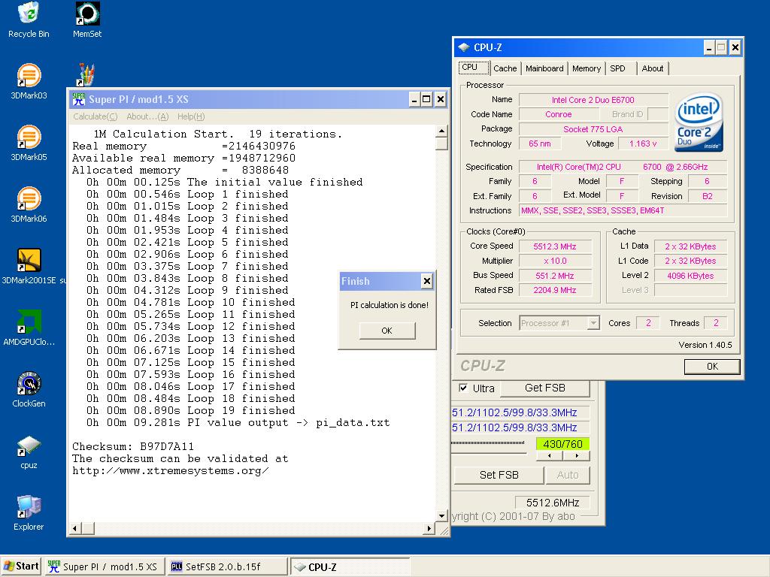Launch the ClockGen desktop shortcut
This screenshot has width=770, height=577.
pos(29,390)
